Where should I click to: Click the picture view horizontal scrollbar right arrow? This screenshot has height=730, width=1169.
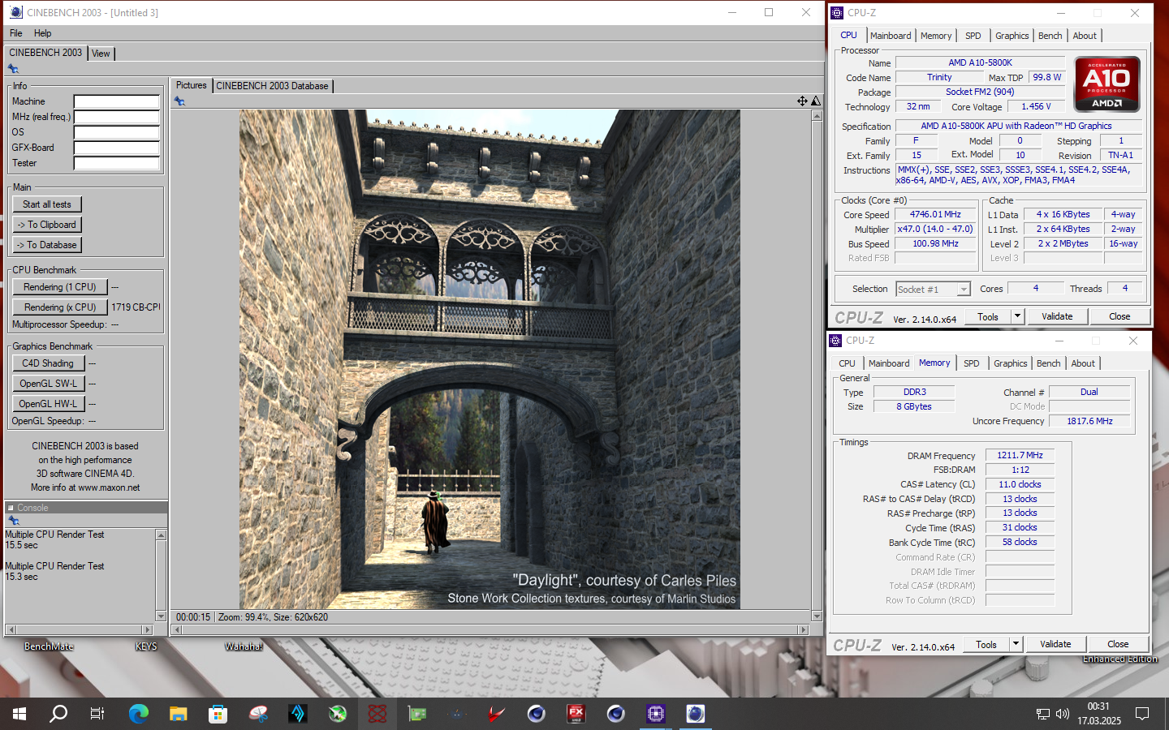click(x=804, y=629)
